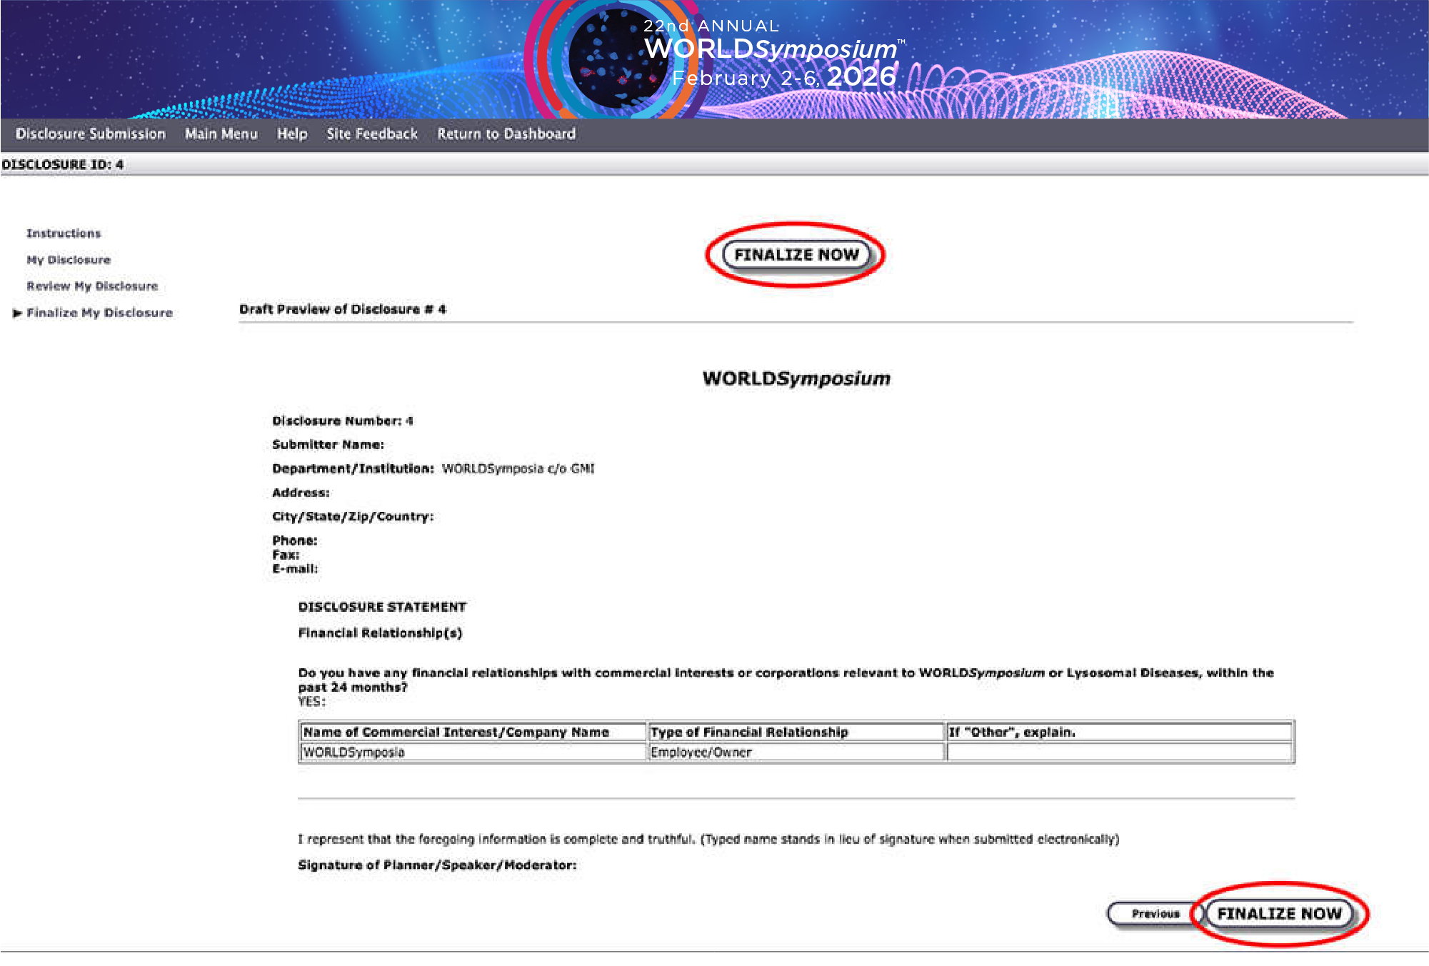This screenshot has height=966, width=1429.
Task: Click the arrow marker beside Finalize My Disclosure
Action: click(x=18, y=313)
